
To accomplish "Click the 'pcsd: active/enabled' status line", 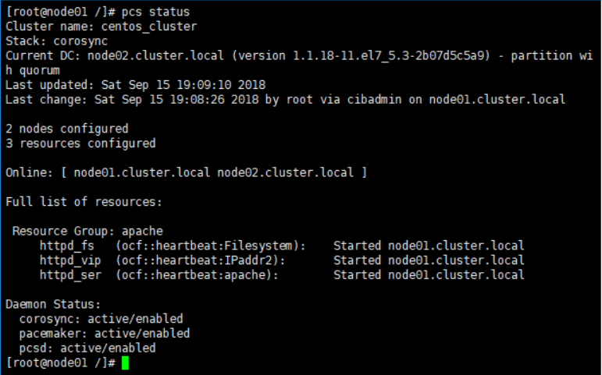I will pyautogui.click(x=87, y=348).
